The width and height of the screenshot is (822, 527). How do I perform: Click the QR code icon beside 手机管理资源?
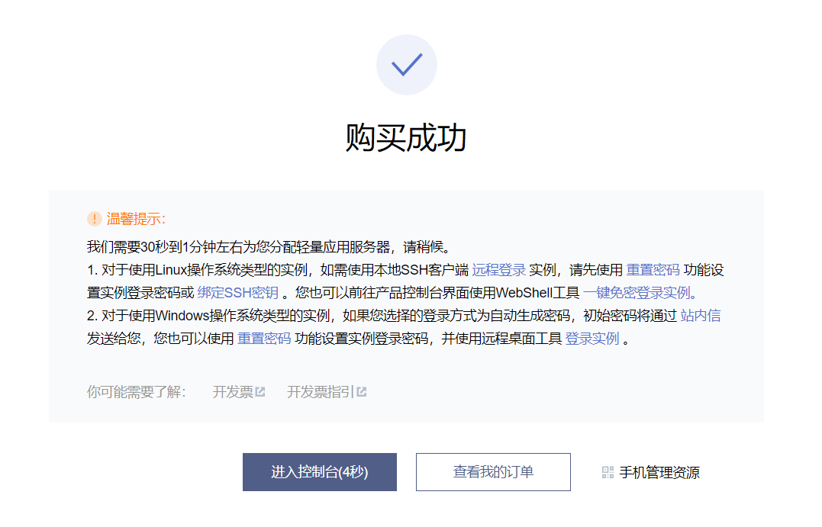608,473
